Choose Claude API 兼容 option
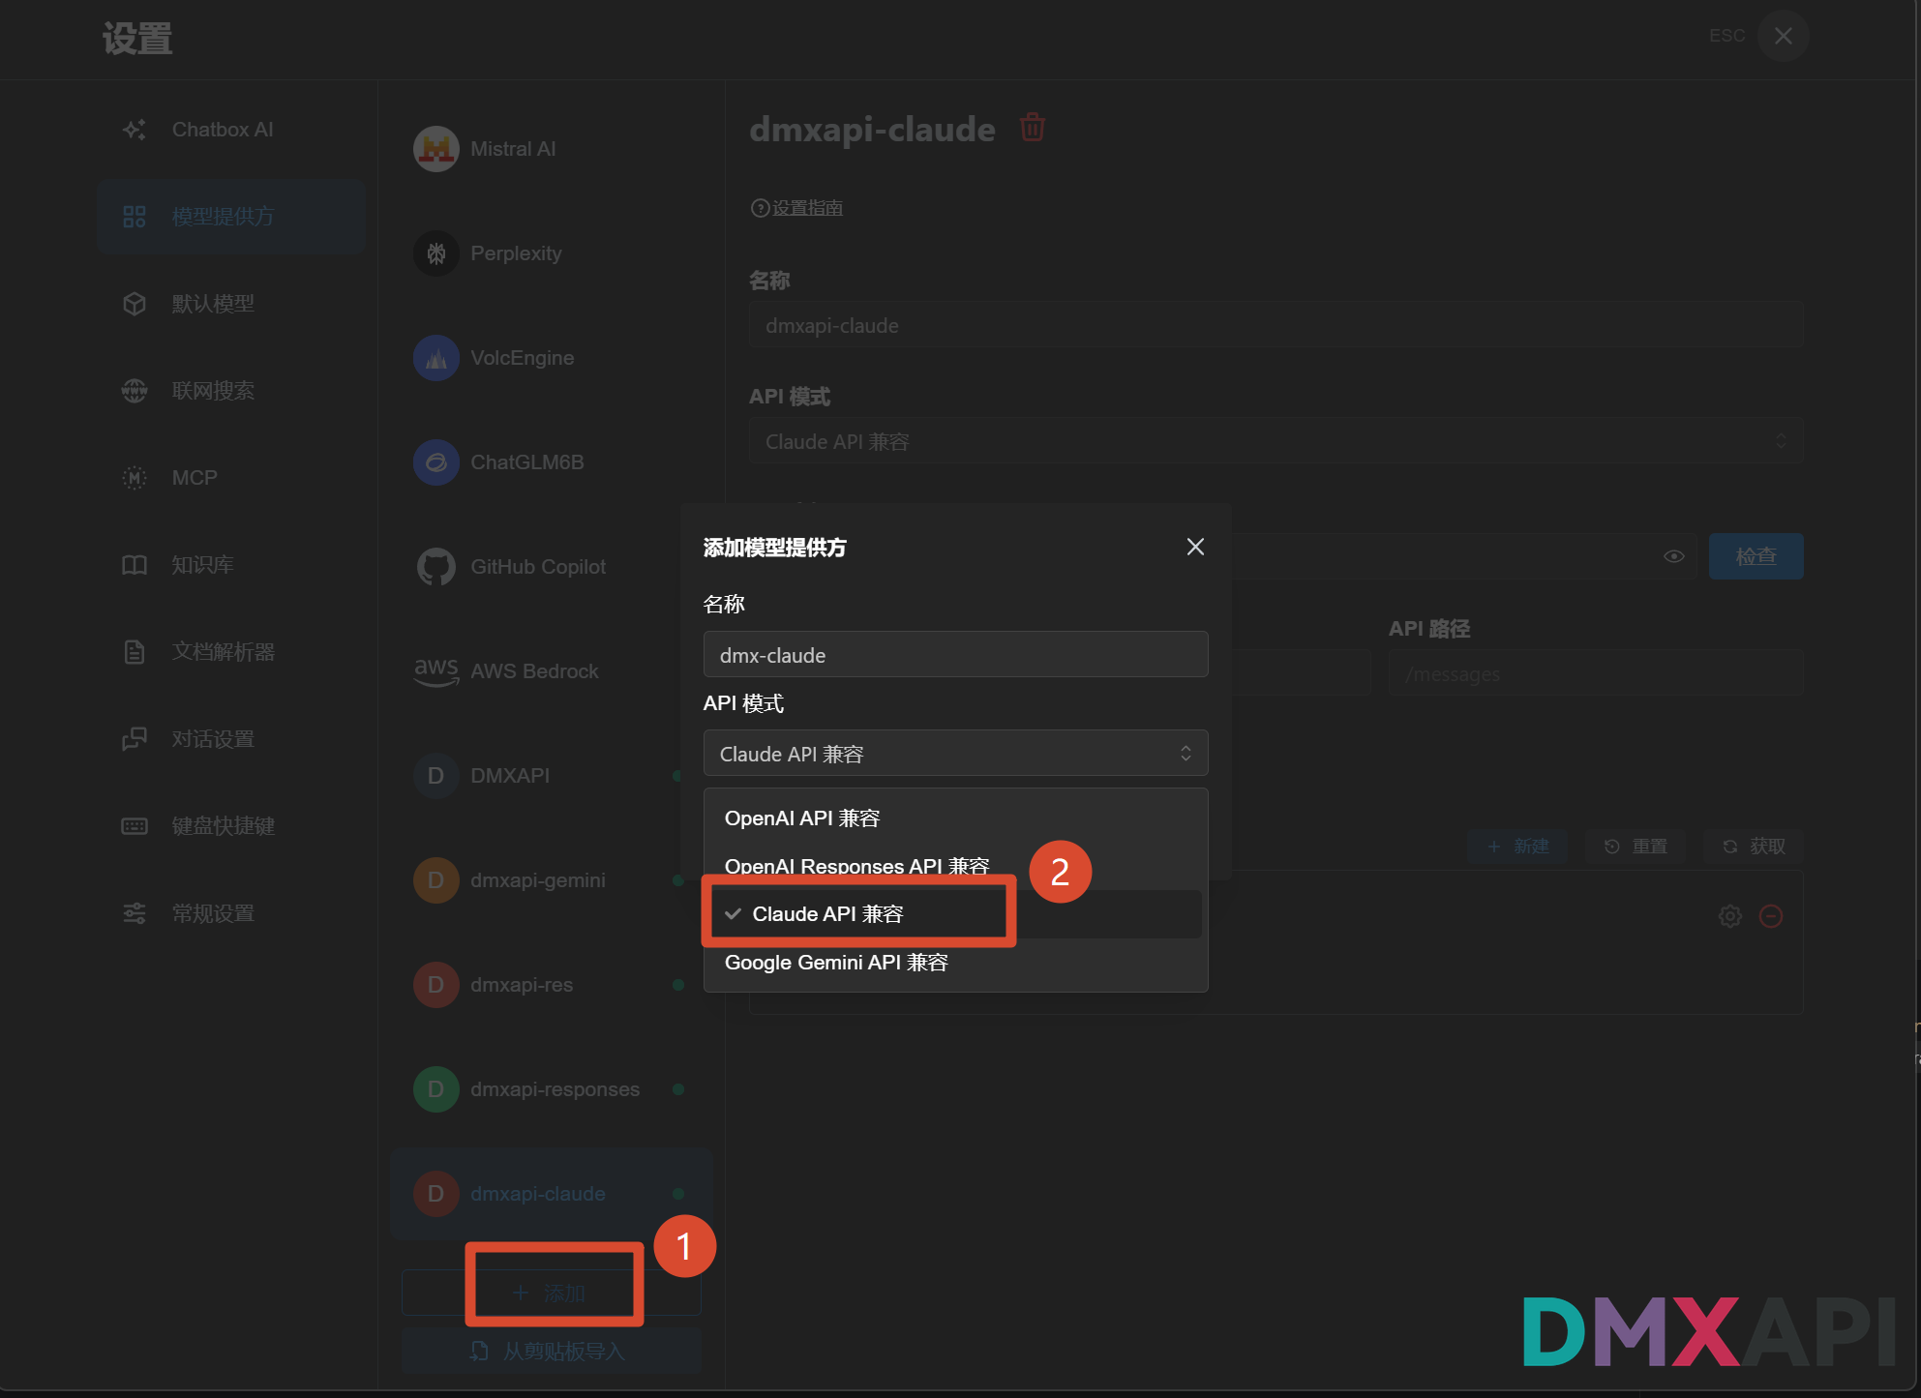The image size is (1921, 1398). [x=955, y=914]
